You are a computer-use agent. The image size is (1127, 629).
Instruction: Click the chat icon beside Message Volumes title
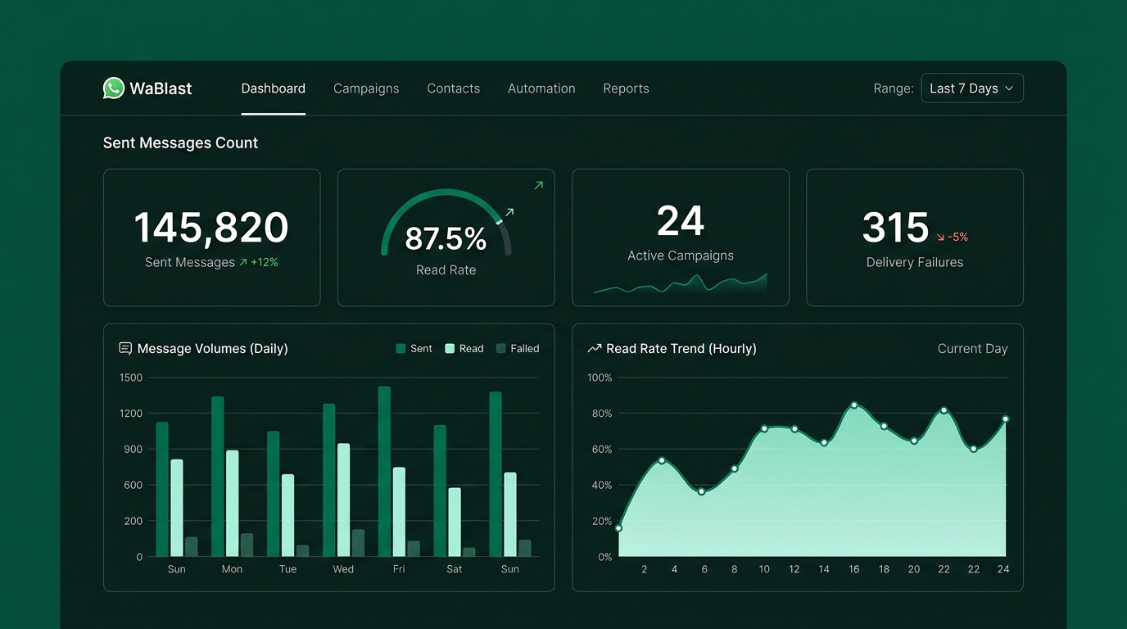(124, 347)
